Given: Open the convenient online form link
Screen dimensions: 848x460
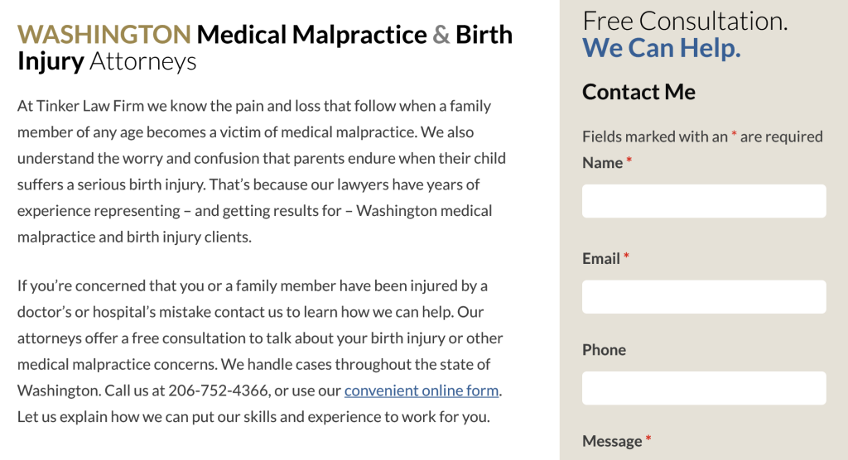Looking at the screenshot, I should (x=422, y=391).
